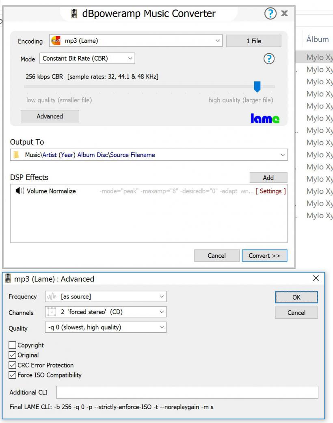Open the Output To path dropdown
Viewport: 333px width, 423px height.
[x=283, y=155]
